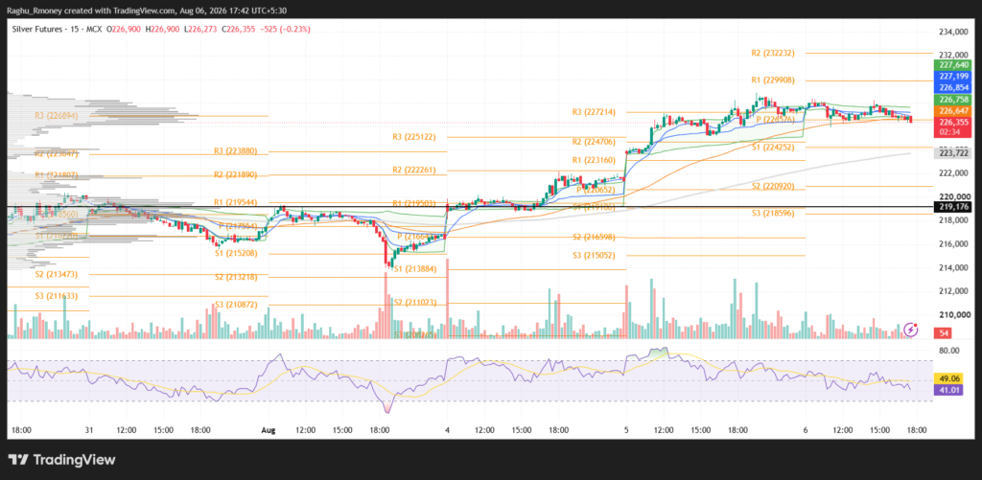Image resolution: width=982 pixels, height=480 pixels.
Task: Click the R3 (226894) pivot label
Action: pos(57,116)
